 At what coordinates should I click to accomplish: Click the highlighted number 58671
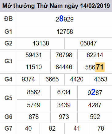coord(95,67)
